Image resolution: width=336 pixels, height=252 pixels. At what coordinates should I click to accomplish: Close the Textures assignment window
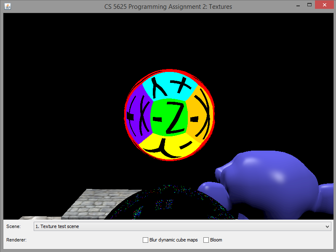click(325, 5)
